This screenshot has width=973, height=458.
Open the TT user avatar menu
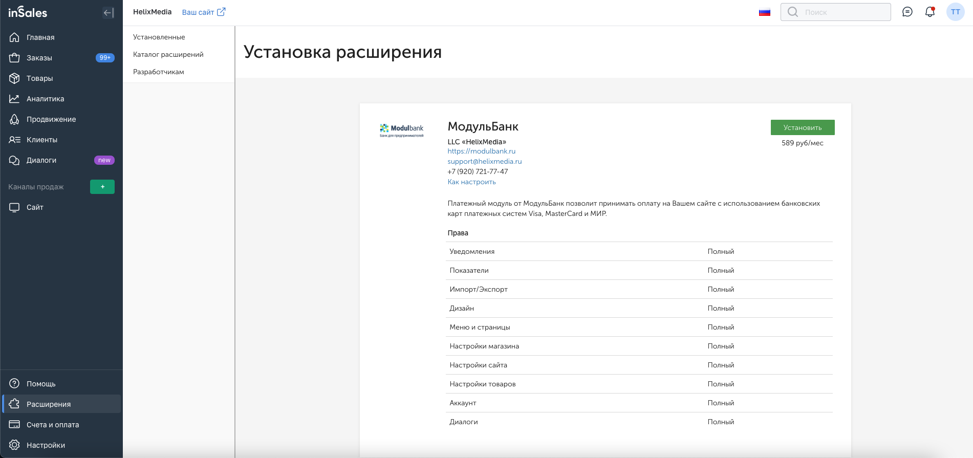tap(956, 12)
